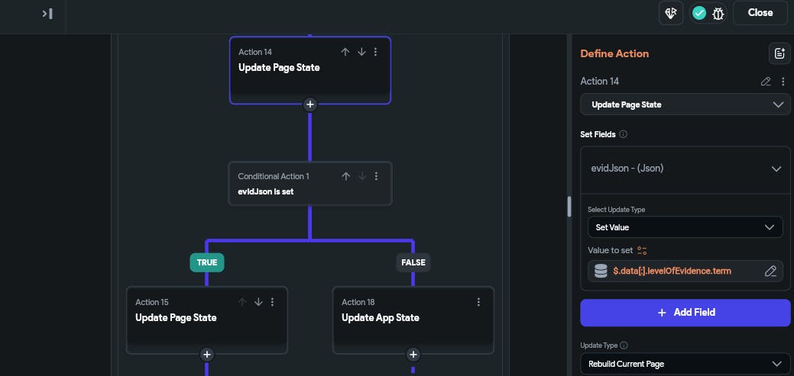The height and width of the screenshot is (376, 794).
Task: Open the bug debug icon
Action: (x=718, y=14)
